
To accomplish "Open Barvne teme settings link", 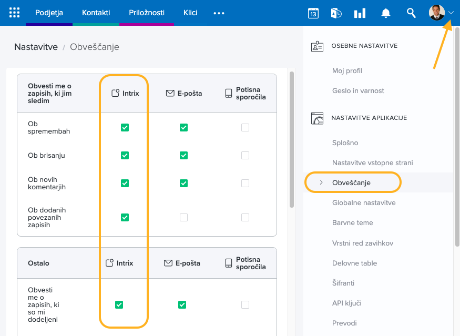I will [352, 222].
